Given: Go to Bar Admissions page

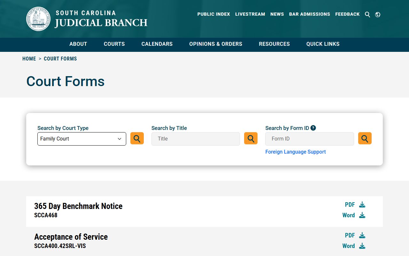Looking at the screenshot, I should tap(310, 14).
